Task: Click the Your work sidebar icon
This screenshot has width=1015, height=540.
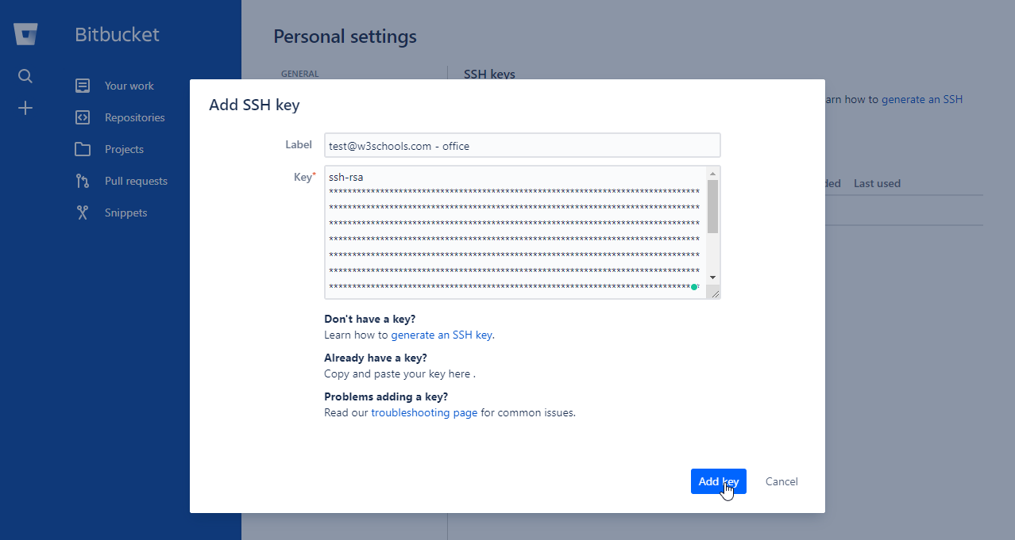Action: tap(83, 86)
